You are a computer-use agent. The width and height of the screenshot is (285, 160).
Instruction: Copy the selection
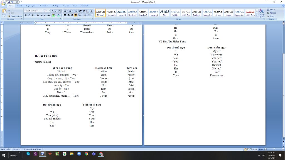[x=11, y=13]
